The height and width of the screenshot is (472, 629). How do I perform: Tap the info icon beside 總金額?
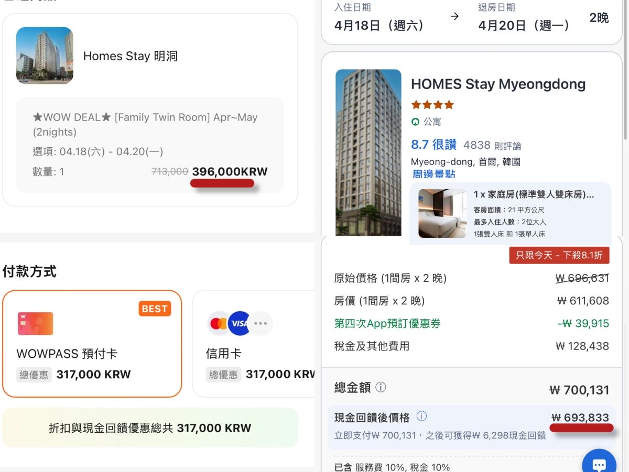coord(381,387)
